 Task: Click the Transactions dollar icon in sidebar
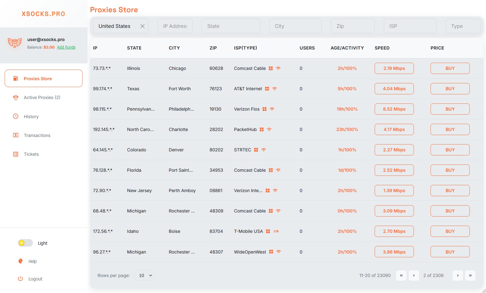pyautogui.click(x=15, y=135)
